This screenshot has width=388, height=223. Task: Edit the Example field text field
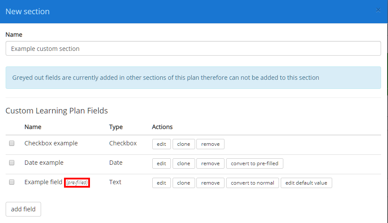pyautogui.click(x=161, y=183)
